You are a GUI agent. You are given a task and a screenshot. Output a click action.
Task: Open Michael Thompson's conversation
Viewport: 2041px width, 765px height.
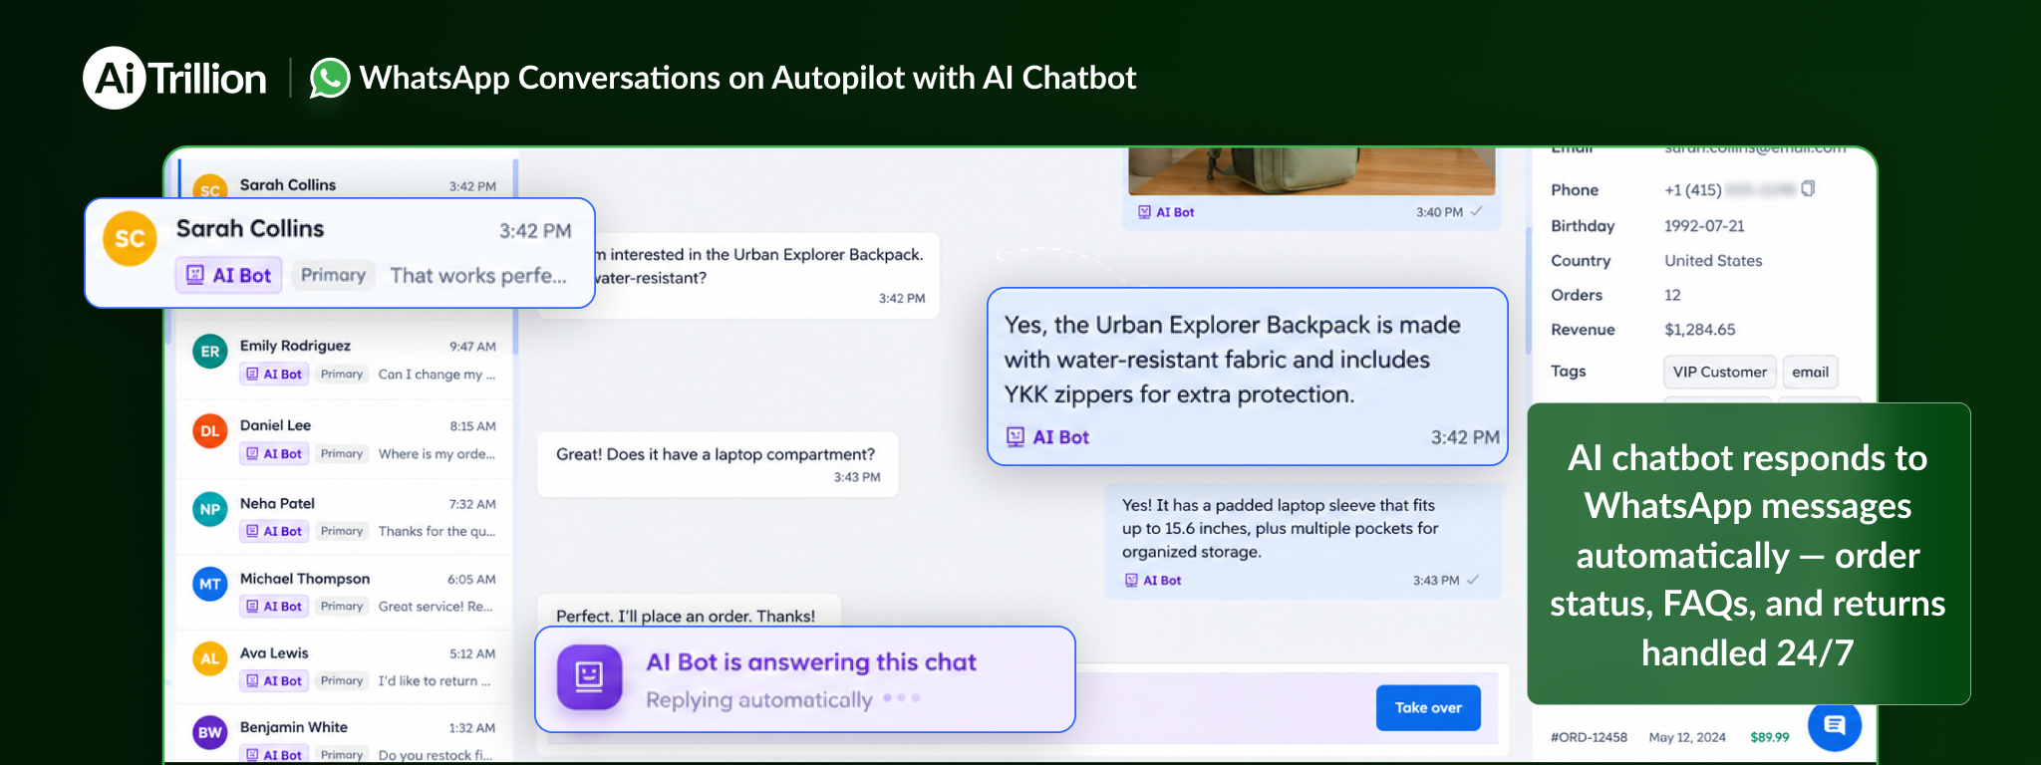[345, 592]
